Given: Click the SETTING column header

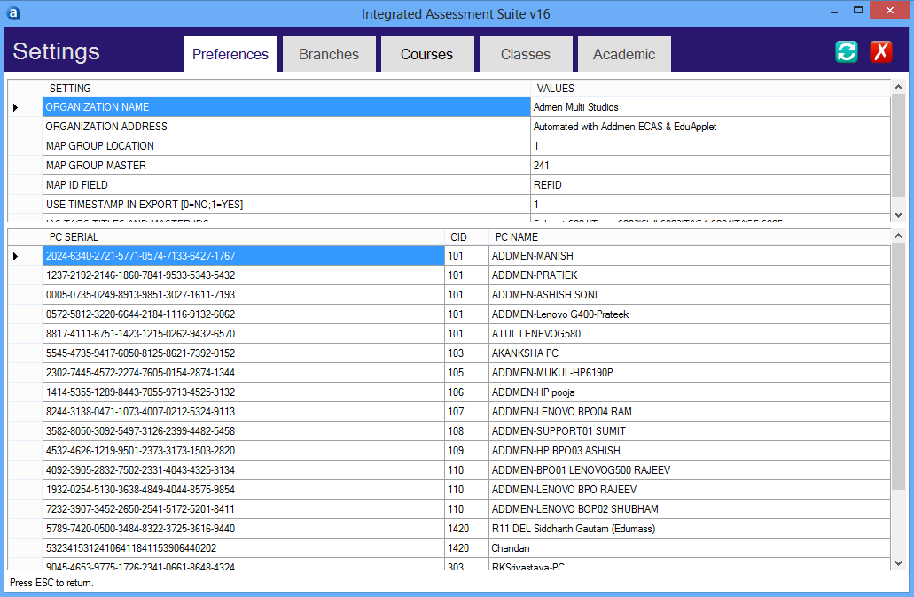Looking at the screenshot, I should tap(287, 89).
